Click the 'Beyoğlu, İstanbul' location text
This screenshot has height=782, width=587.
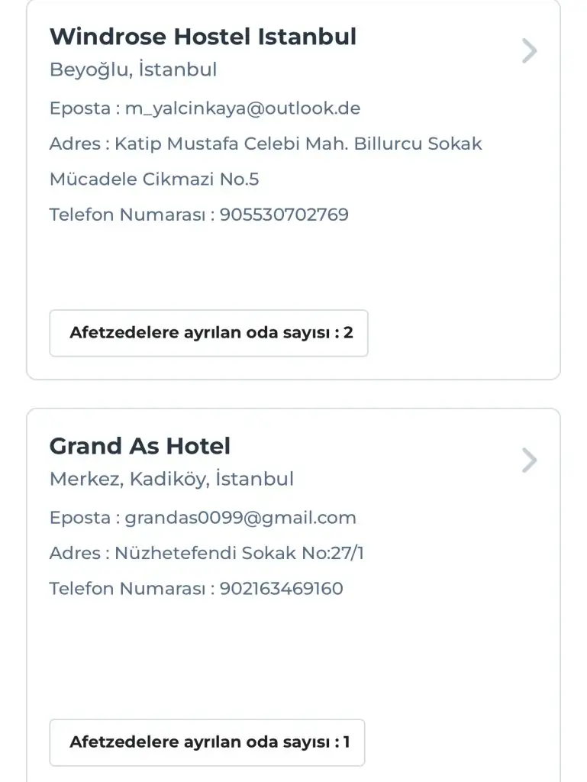133,70
